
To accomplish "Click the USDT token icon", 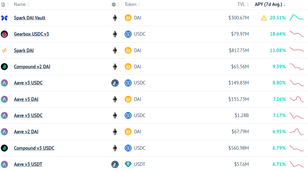I will [x=128, y=164].
